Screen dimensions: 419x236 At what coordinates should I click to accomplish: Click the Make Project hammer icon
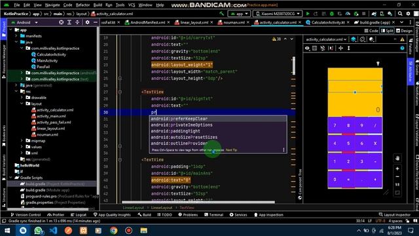pyautogui.click(x=221, y=13)
